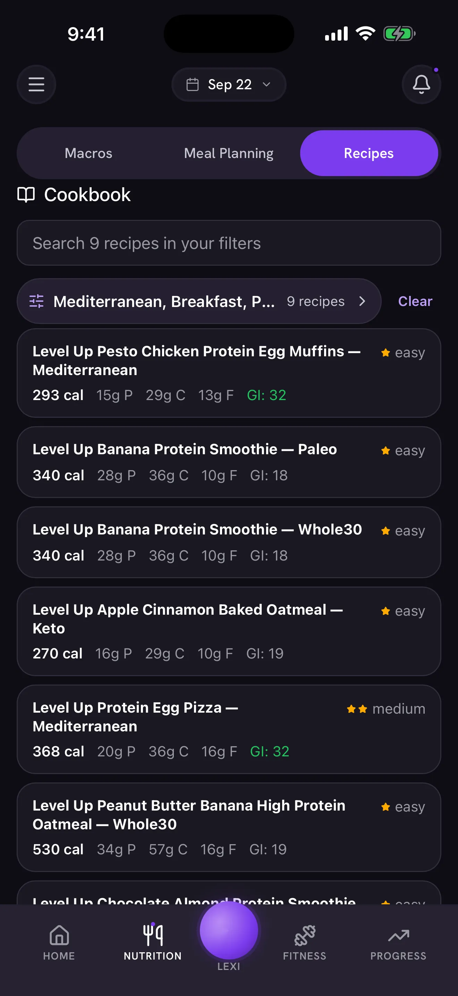The height and width of the screenshot is (996, 458).
Task: Switch to the Meal Planning tab
Action: point(229,153)
